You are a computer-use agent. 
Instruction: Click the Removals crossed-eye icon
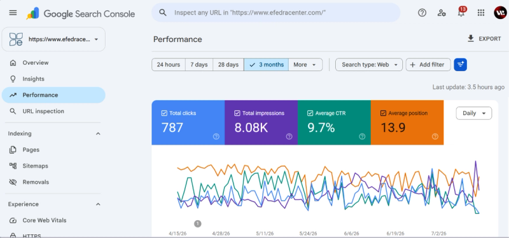[x=13, y=182]
